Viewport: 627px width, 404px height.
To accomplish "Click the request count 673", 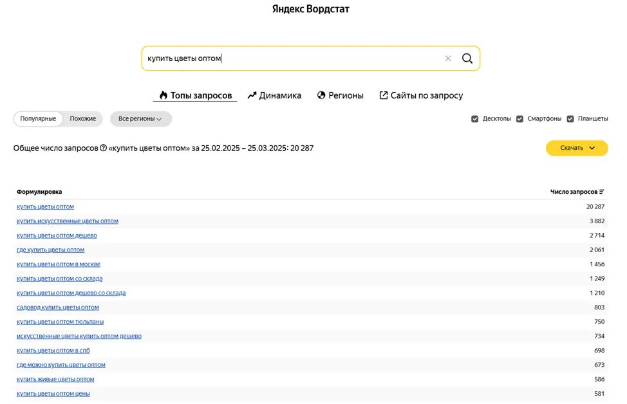I will (x=599, y=365).
